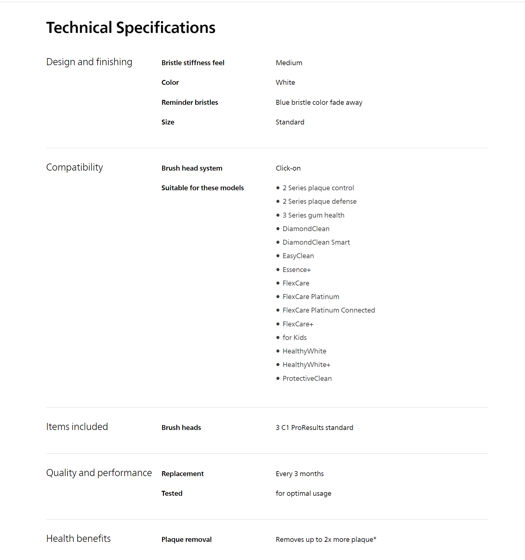Select DiamondClean Smart in the models list
This screenshot has width=525, height=560.
click(x=316, y=242)
